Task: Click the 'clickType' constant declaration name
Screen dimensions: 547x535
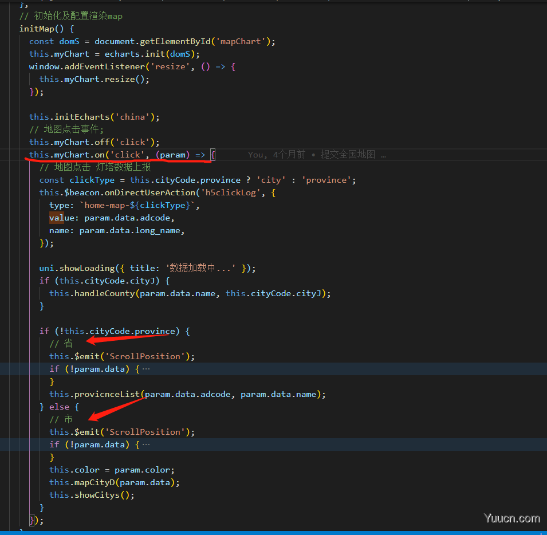Action: 92,180
